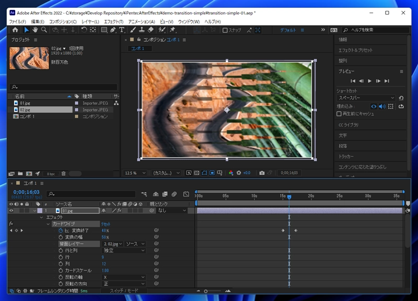Image resolution: width=418 pixels, height=301 pixels.
Task: Open the 反転の軸 X dropdown
Action: tap(124, 277)
